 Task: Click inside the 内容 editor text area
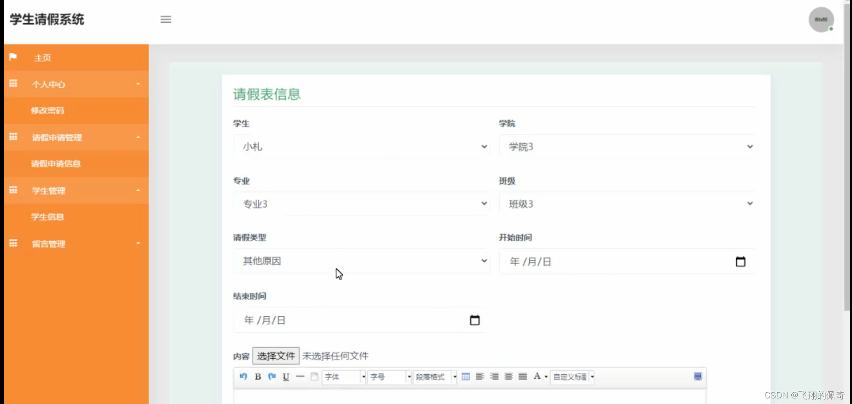click(470, 397)
